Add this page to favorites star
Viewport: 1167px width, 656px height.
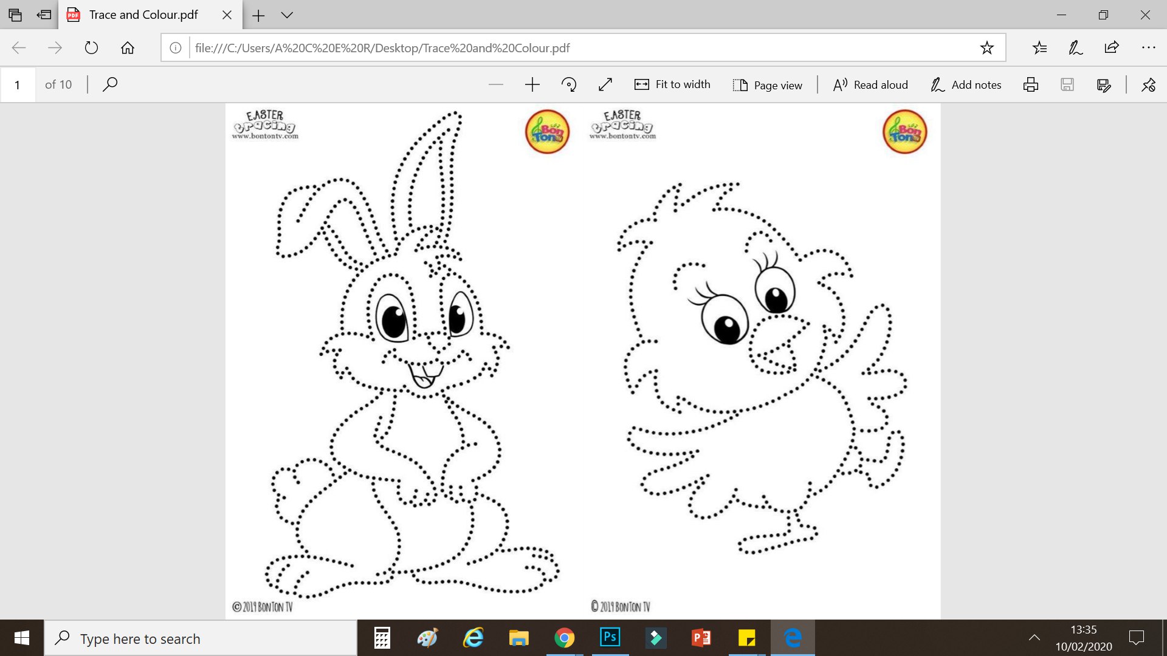[x=986, y=48]
